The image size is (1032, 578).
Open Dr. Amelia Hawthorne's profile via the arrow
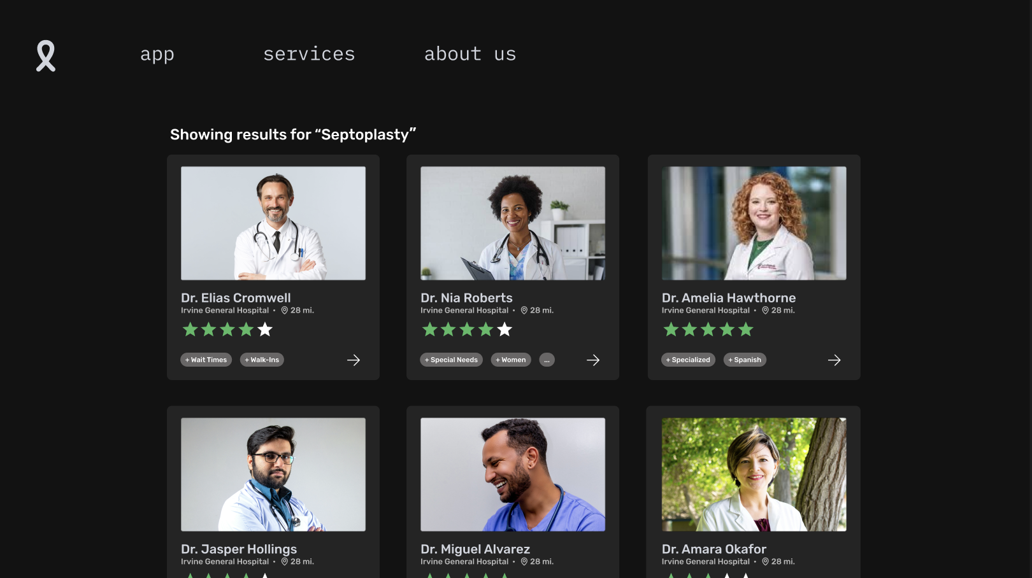(835, 360)
